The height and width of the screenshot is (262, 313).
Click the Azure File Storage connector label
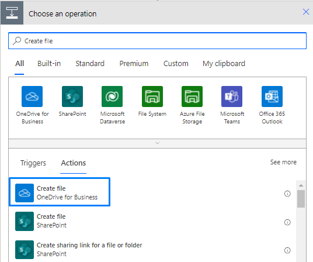coord(192,118)
